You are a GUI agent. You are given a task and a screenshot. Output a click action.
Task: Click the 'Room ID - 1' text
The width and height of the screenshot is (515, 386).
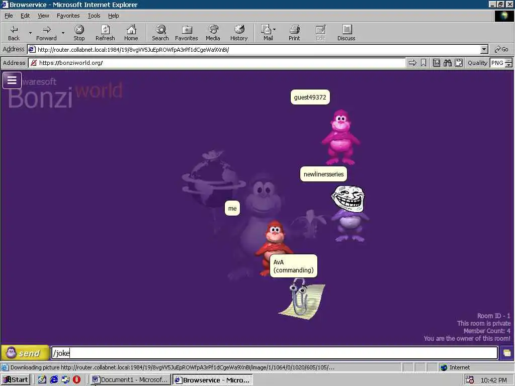coord(494,316)
